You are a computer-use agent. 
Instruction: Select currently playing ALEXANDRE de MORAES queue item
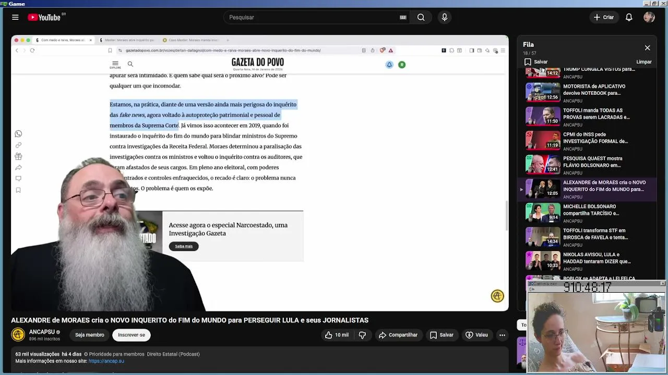click(x=587, y=189)
